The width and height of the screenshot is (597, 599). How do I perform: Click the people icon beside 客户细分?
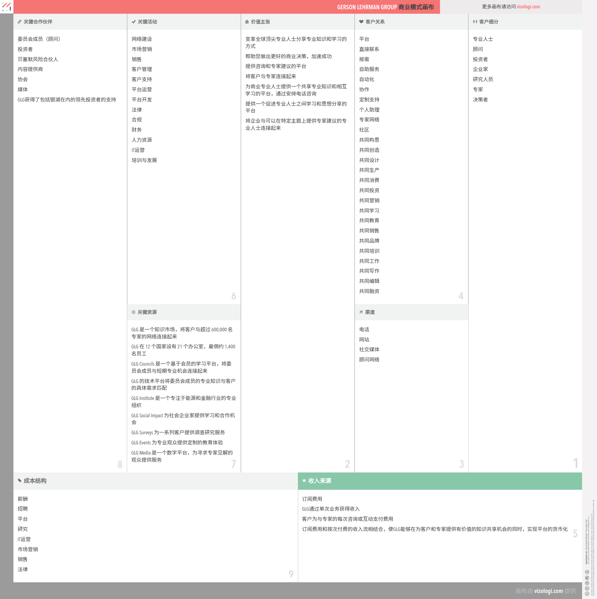(x=475, y=22)
